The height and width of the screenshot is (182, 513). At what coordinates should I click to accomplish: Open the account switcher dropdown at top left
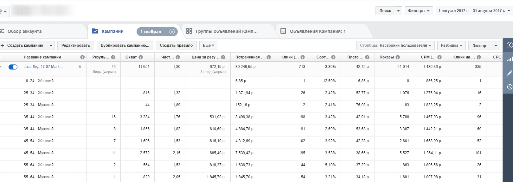click(4, 12)
